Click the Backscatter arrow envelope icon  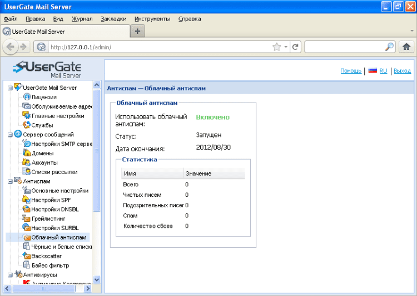coord(26,256)
